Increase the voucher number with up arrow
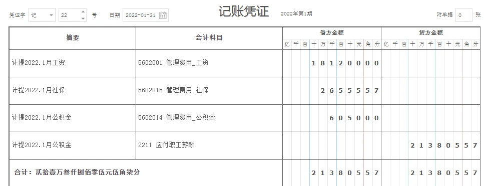Screen dimensions: 484x186 [x=83, y=11]
